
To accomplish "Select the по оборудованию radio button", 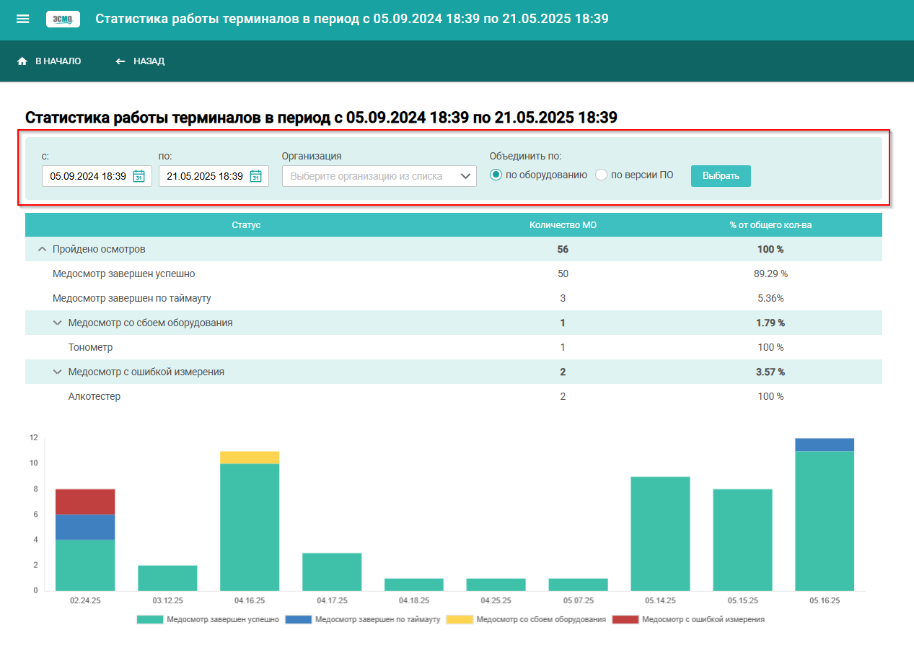I will 496,175.
